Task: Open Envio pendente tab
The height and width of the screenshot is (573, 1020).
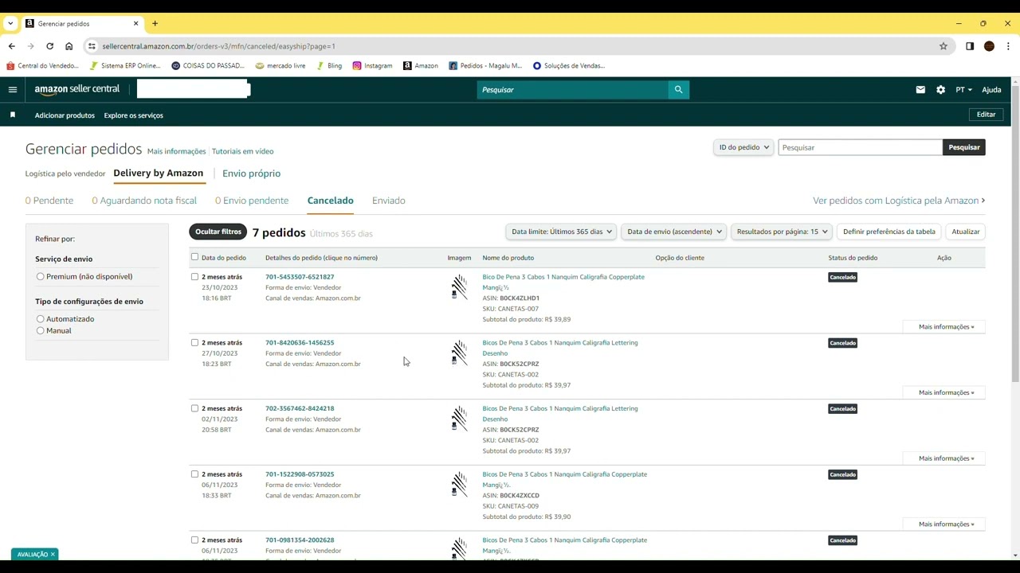Action: (x=252, y=201)
